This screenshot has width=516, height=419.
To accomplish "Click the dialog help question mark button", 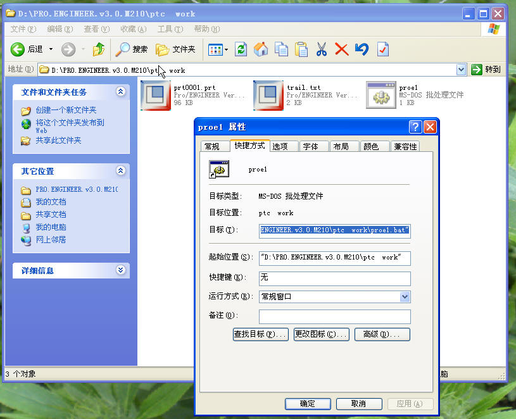I will click(x=415, y=127).
